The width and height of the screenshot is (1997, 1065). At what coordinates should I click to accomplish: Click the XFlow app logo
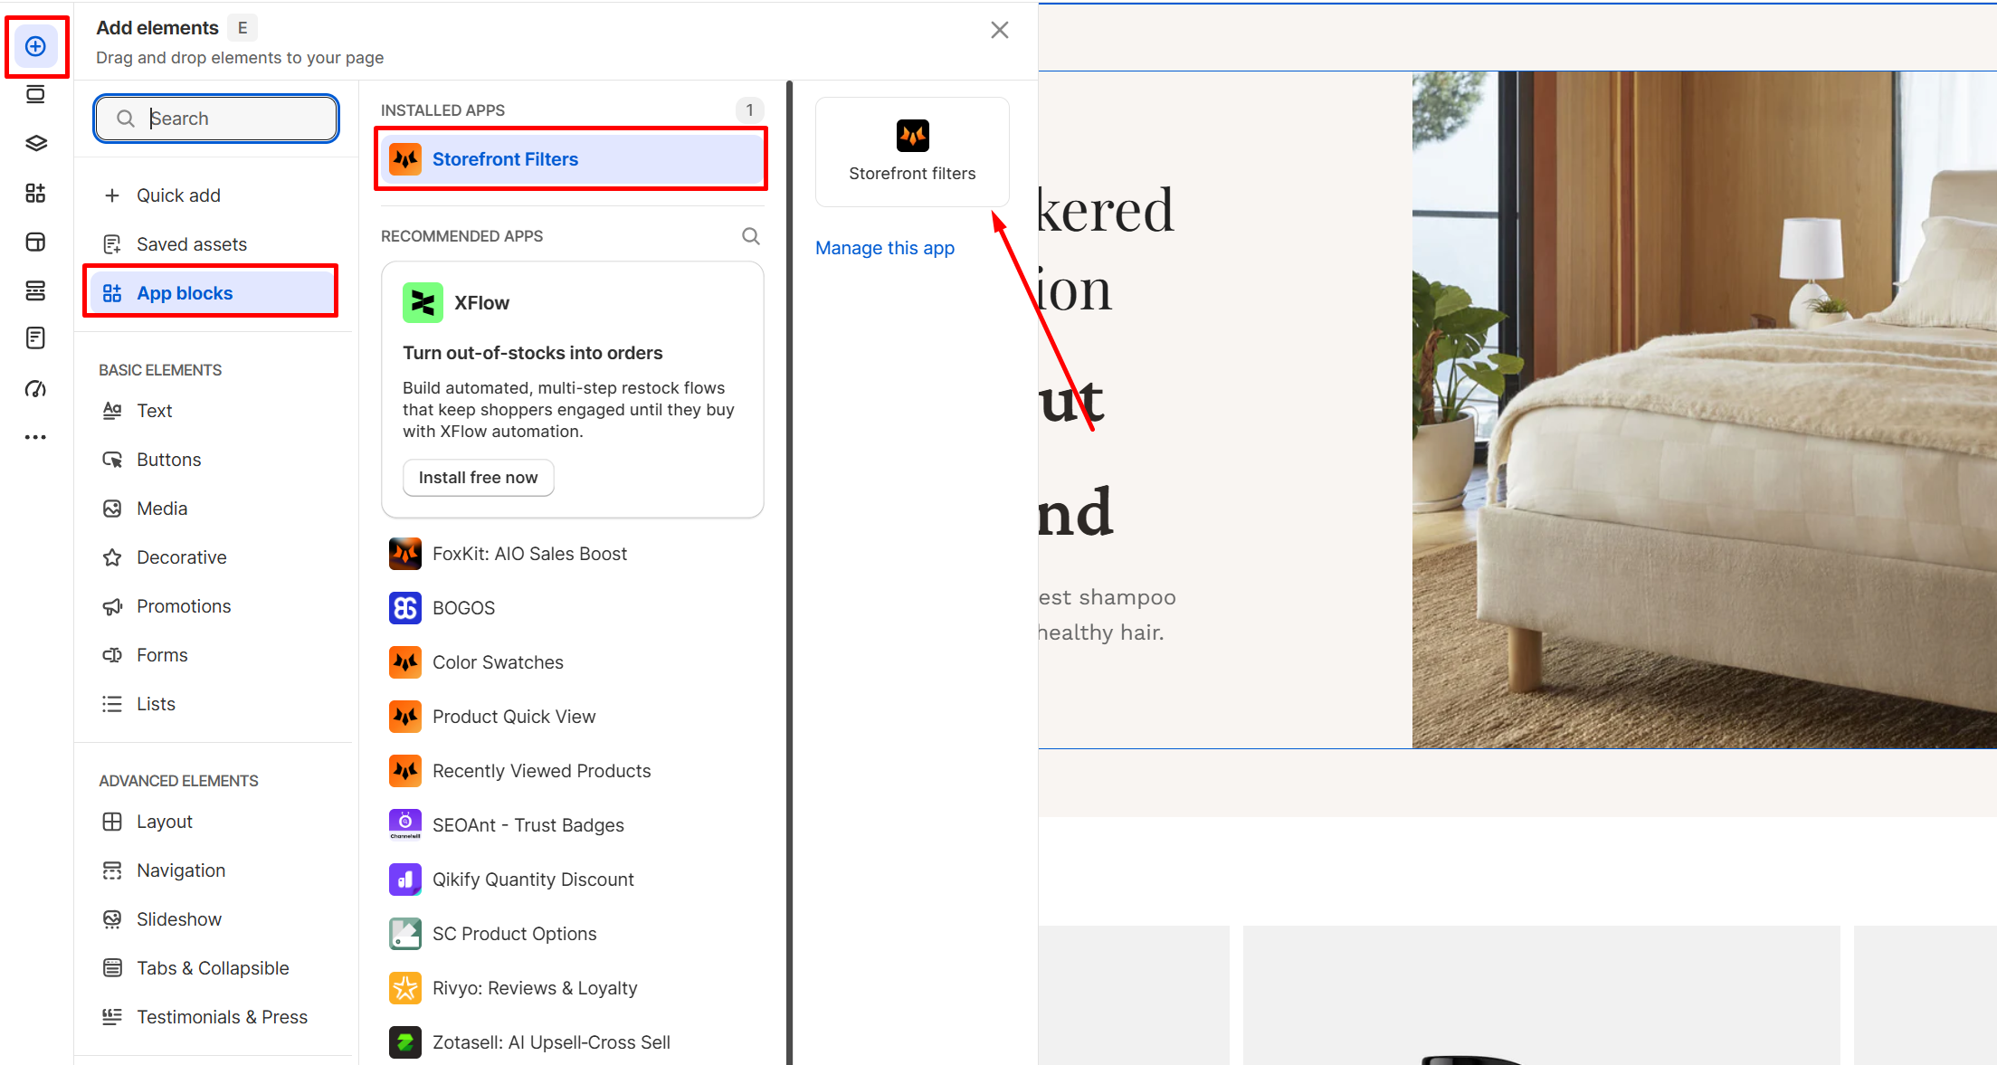(x=423, y=303)
